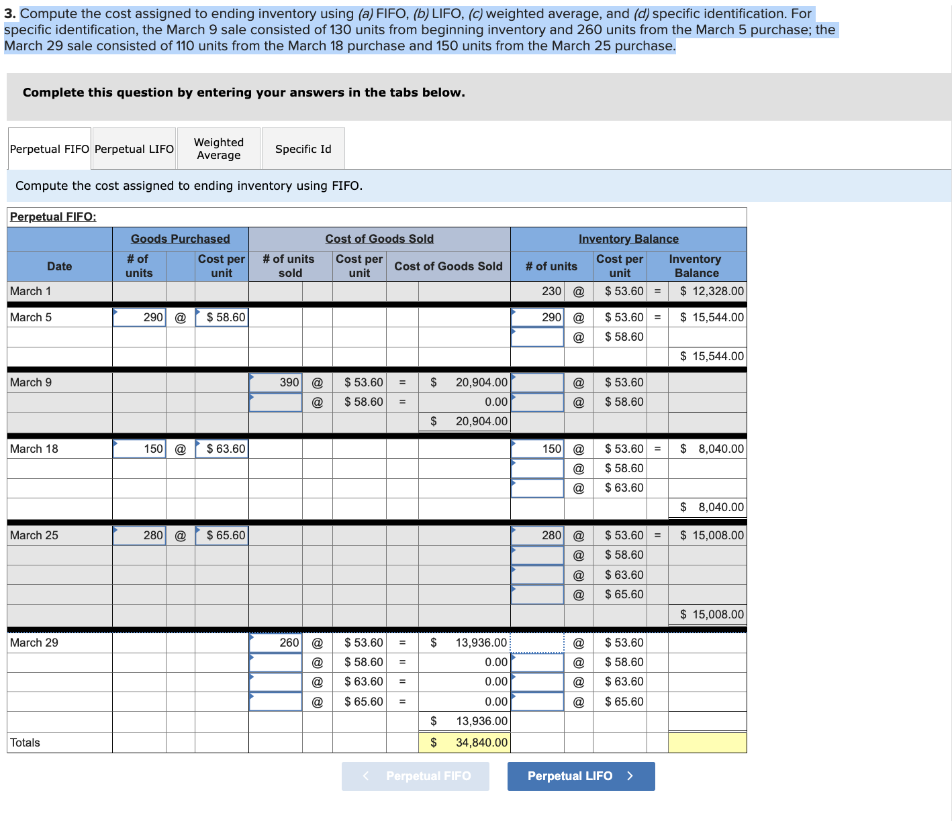Click the blue Perpetual LIFO navigation button

click(x=580, y=776)
